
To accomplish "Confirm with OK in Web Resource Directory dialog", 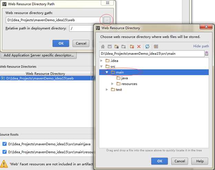I will click(x=160, y=161).
